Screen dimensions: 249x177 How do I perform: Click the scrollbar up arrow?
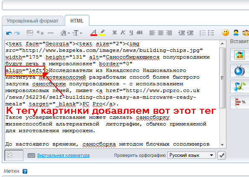coord(222,44)
